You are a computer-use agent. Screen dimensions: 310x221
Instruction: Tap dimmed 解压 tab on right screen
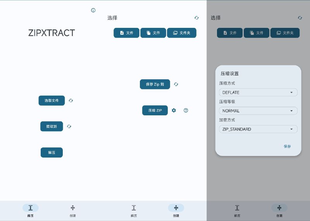tap(237, 211)
